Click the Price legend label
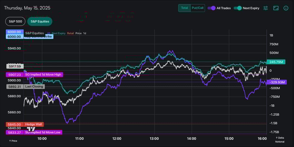The height and width of the screenshot is (147, 294). pyautogui.click(x=78, y=33)
